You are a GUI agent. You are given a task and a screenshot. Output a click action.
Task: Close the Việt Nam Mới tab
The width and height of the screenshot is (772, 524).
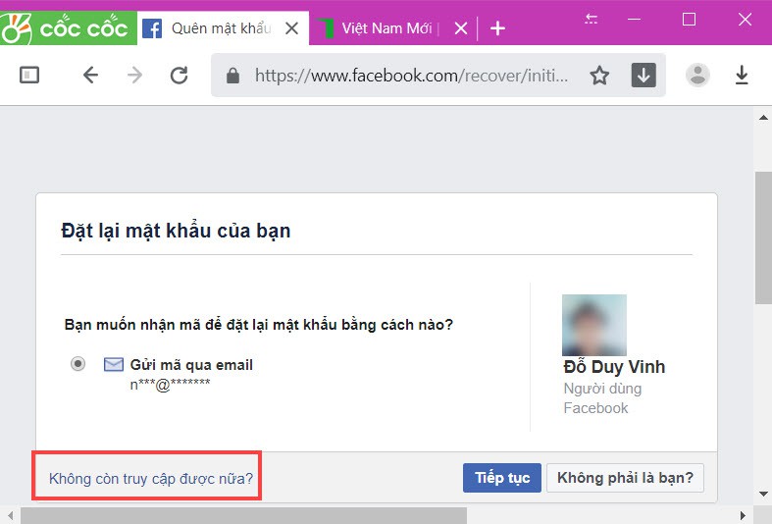click(x=461, y=28)
